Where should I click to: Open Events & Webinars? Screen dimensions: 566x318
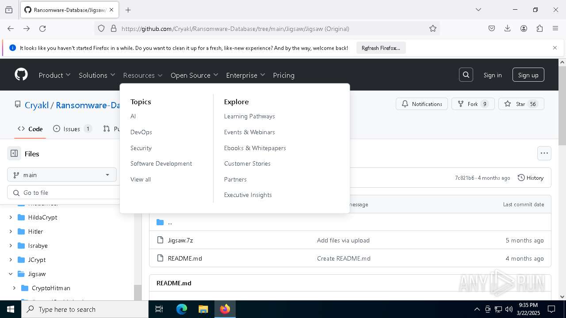tap(249, 132)
